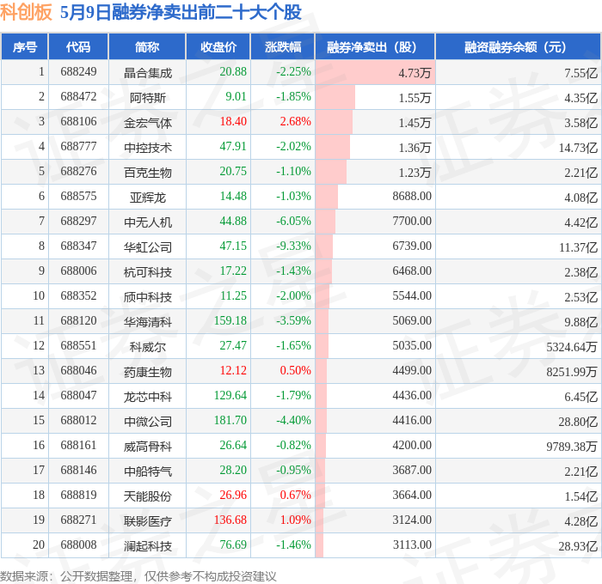602x584 pixels.
Task: Click the 收盘价 column header
Action: pos(218,46)
